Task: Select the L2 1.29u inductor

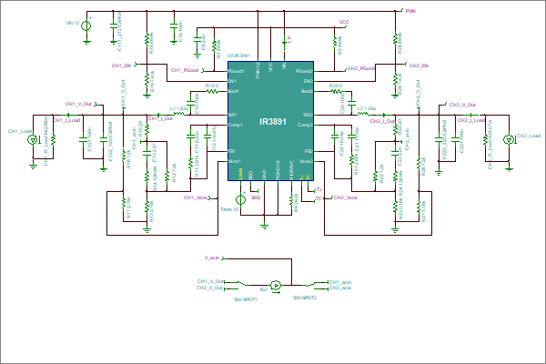Action: pyautogui.click(x=363, y=114)
